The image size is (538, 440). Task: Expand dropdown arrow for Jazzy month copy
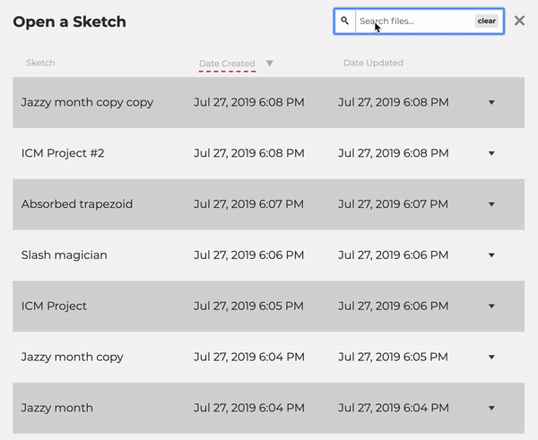coord(491,357)
